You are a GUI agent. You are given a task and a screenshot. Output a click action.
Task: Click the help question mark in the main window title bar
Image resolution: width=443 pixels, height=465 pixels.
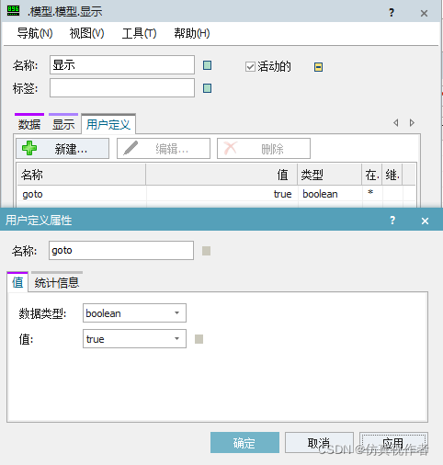coord(392,13)
